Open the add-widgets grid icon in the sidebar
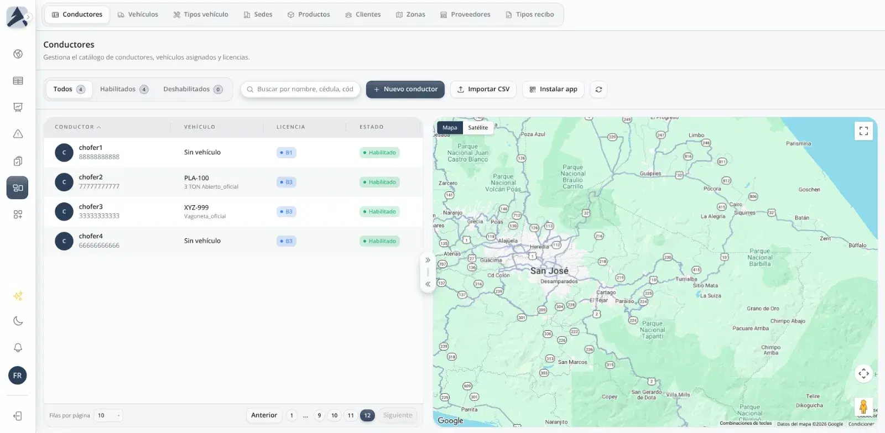 click(18, 215)
